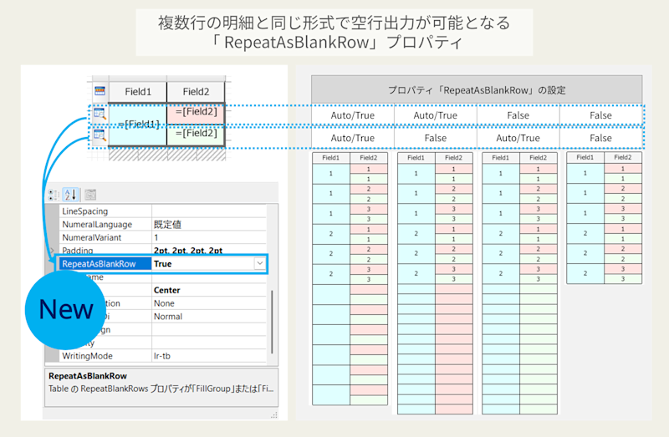Click the 既定値 value of NumeralLanguage
Image resolution: width=669 pixels, height=437 pixels.
tap(168, 224)
